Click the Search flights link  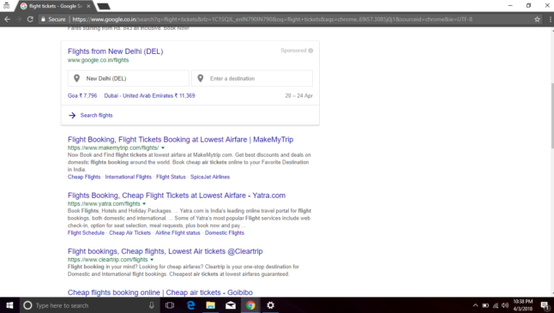[x=96, y=115]
